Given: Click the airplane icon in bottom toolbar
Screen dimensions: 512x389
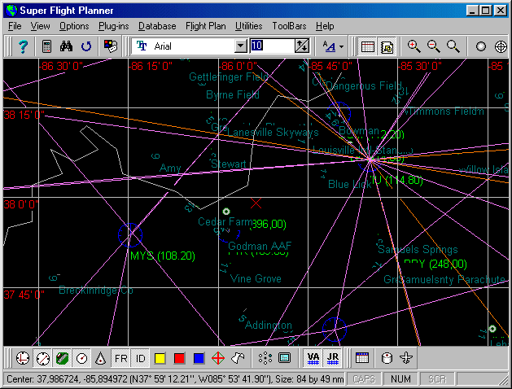Looking at the screenshot, I should [x=407, y=358].
